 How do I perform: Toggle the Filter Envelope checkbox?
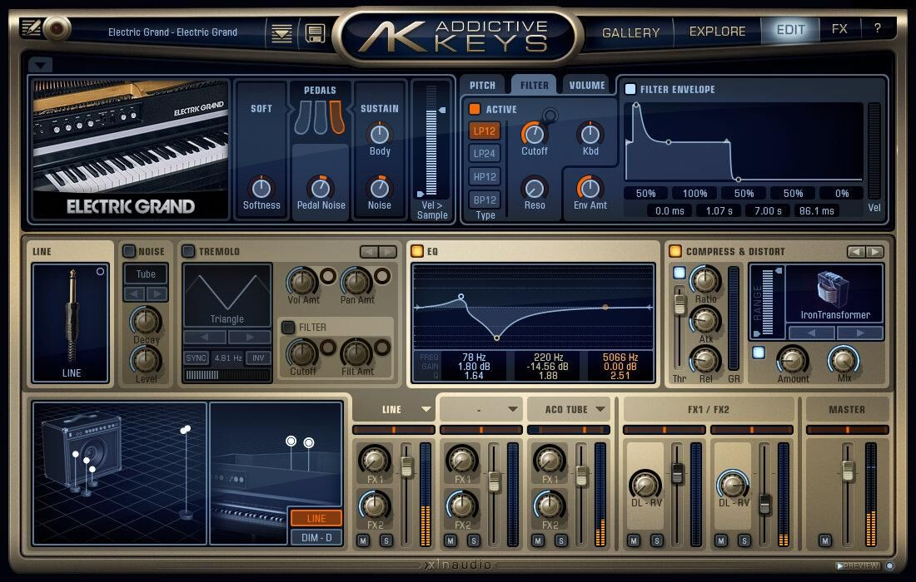pos(630,89)
